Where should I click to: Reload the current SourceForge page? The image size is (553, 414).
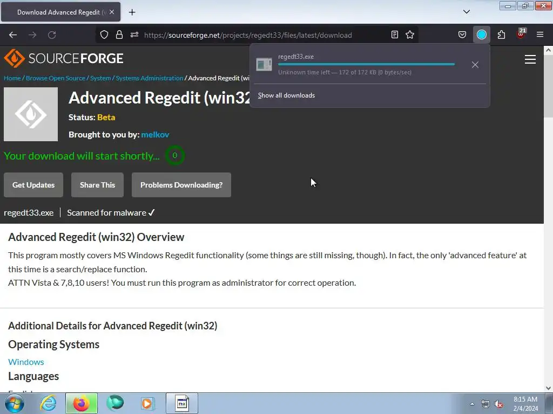(x=52, y=35)
